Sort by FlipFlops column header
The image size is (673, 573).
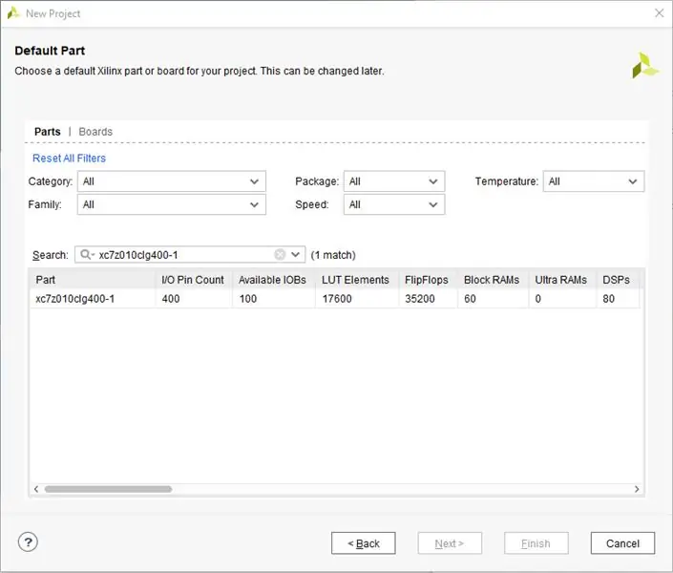pyautogui.click(x=428, y=280)
